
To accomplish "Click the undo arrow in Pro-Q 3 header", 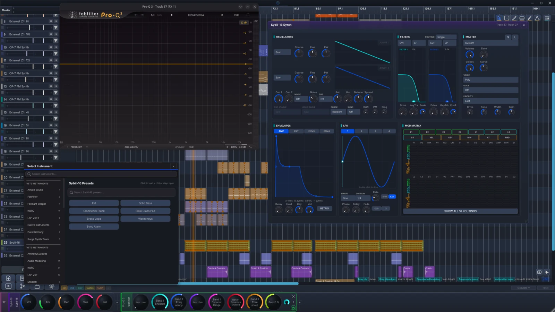I will 136,15.
